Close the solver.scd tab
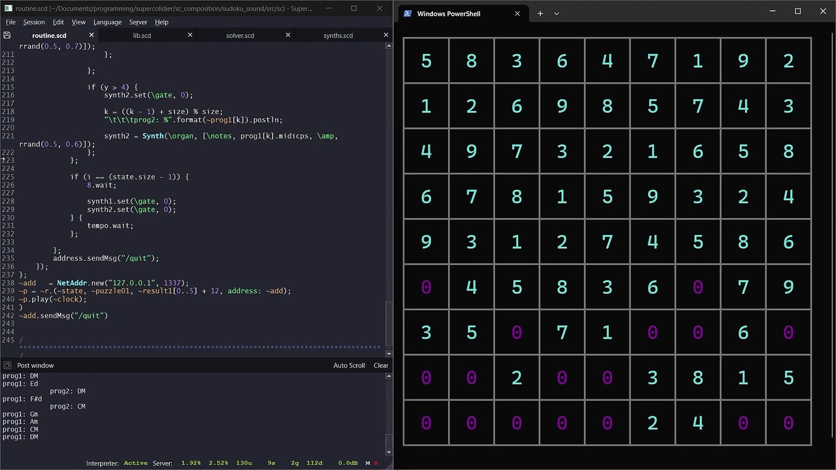Screen dimensions: 836x470 coord(288,35)
